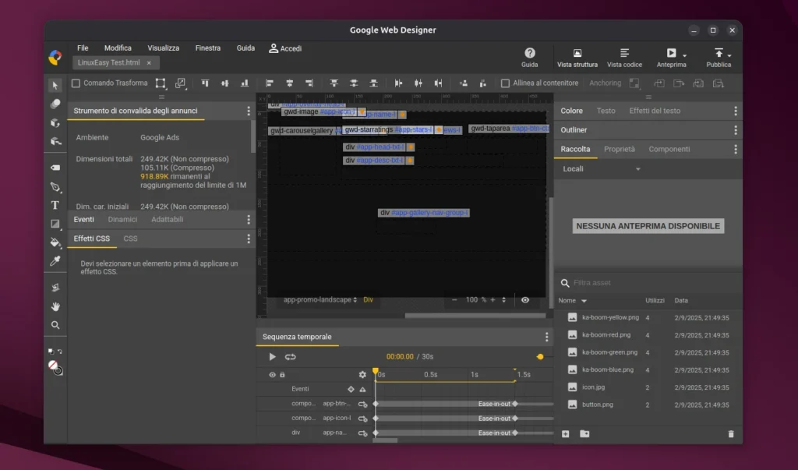Enable the Comando Trasforma checkbox
Image resolution: width=798 pixels, height=470 pixels.
tap(75, 83)
